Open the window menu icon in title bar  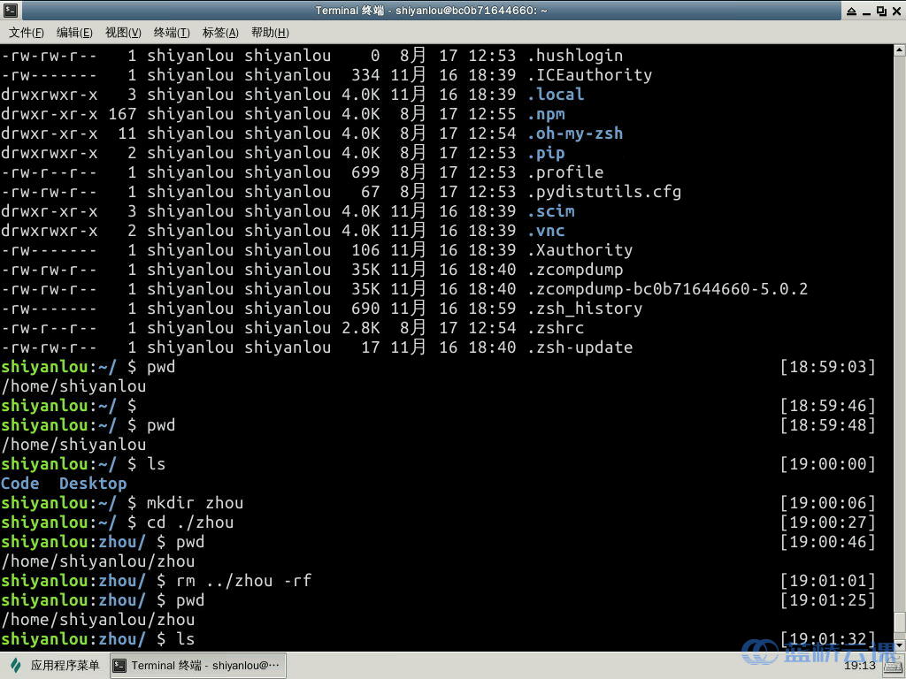click(10, 10)
